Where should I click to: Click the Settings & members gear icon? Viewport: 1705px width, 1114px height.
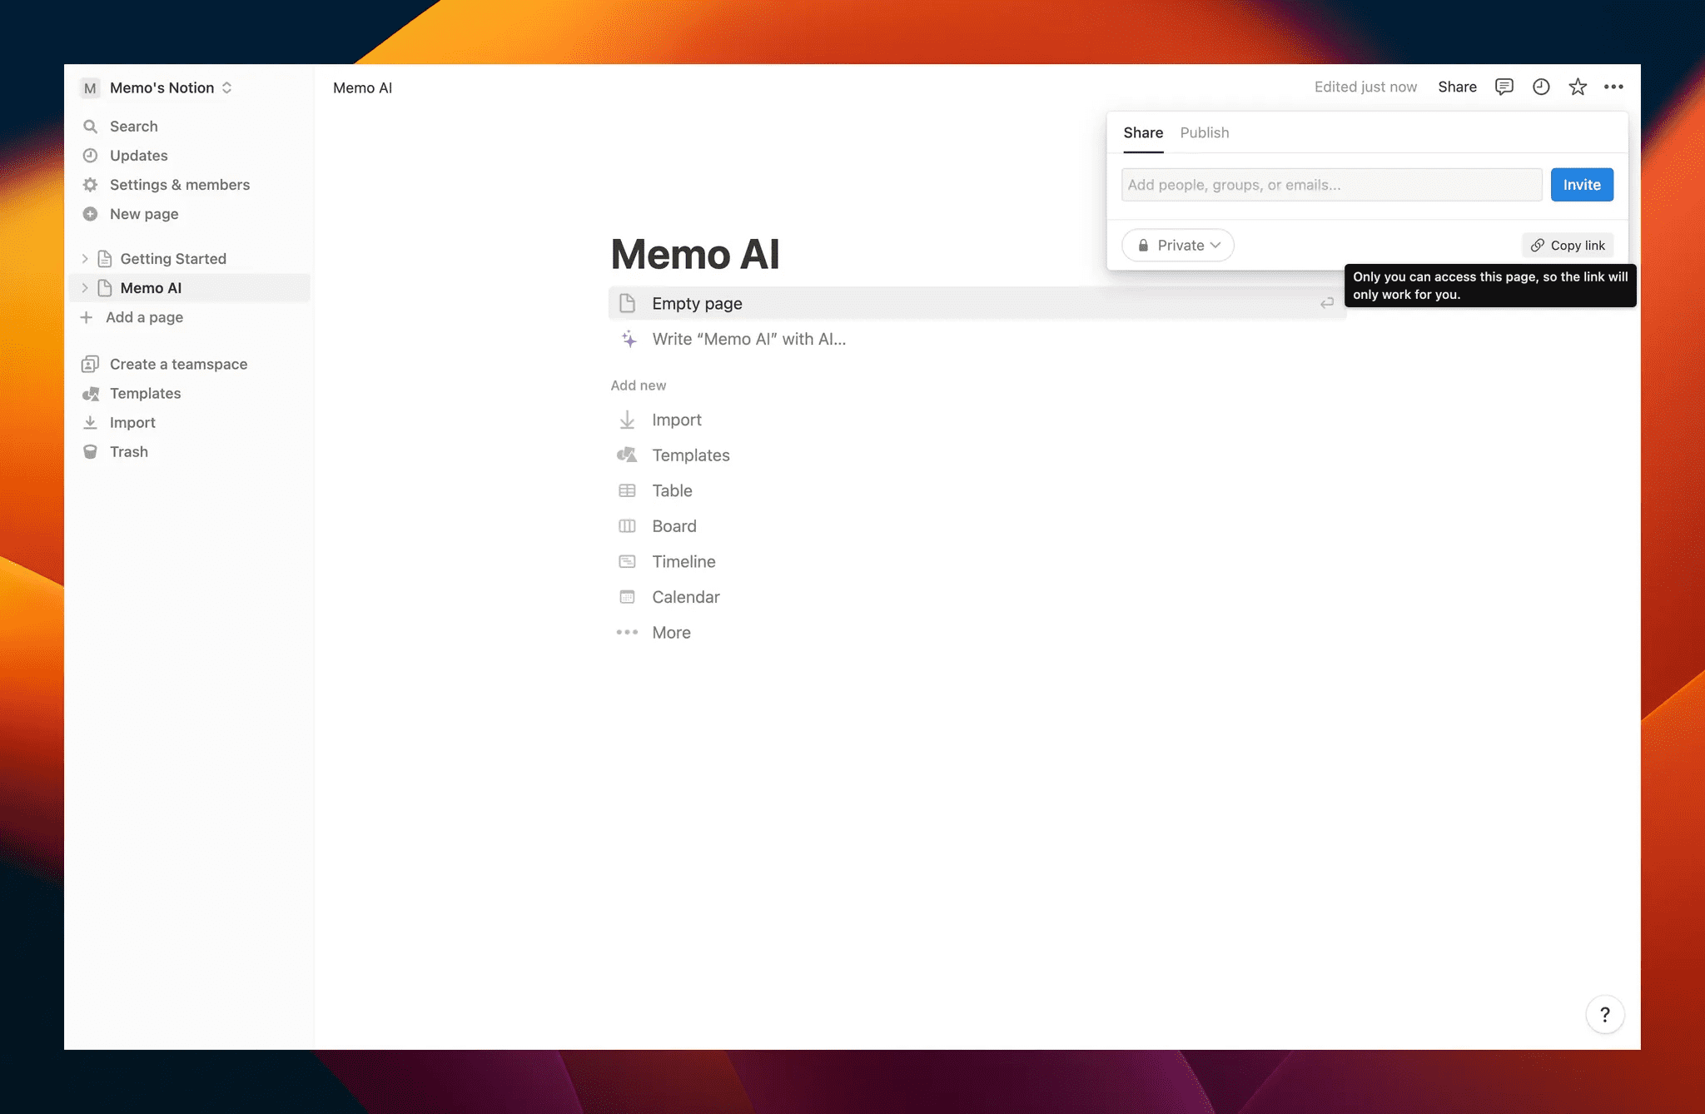(x=90, y=185)
